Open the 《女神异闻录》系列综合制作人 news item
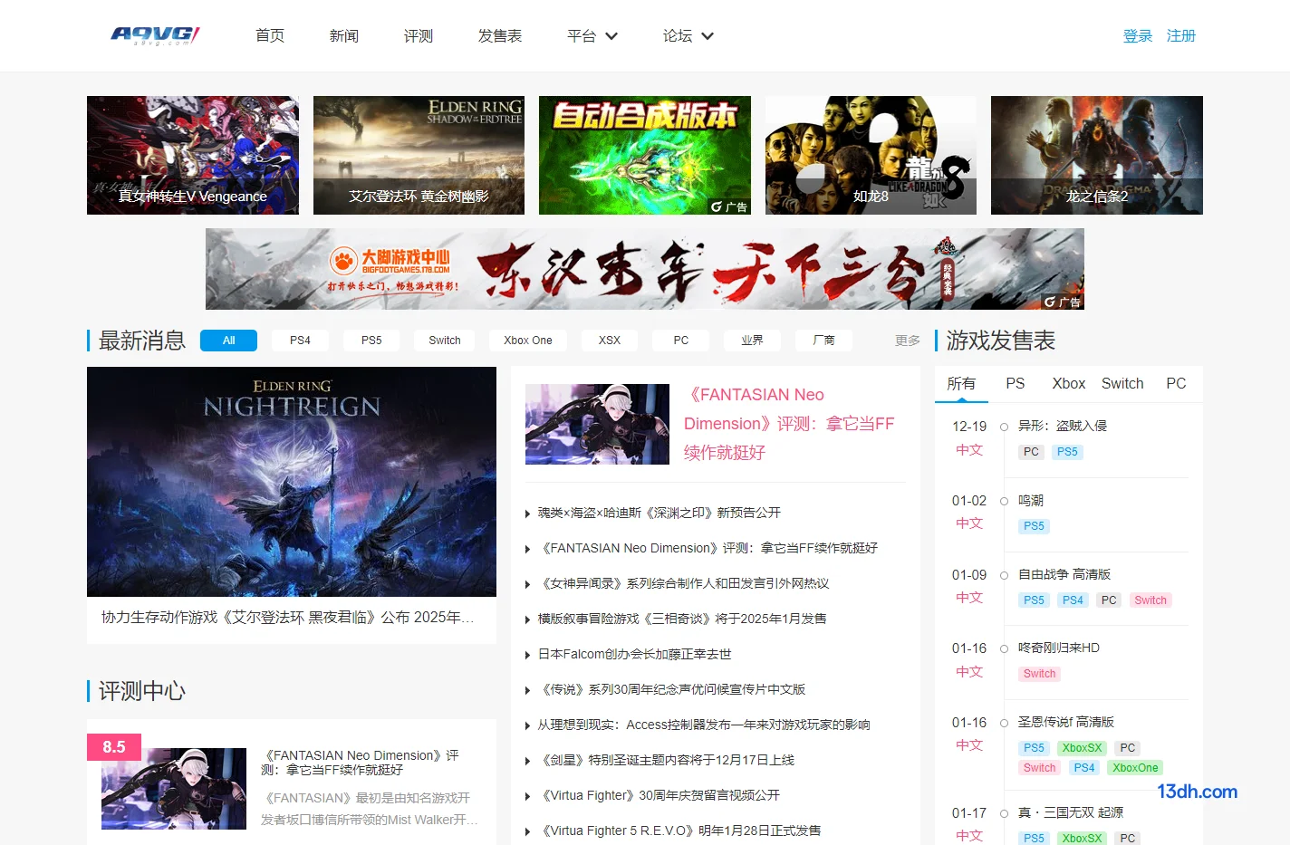 (x=684, y=583)
